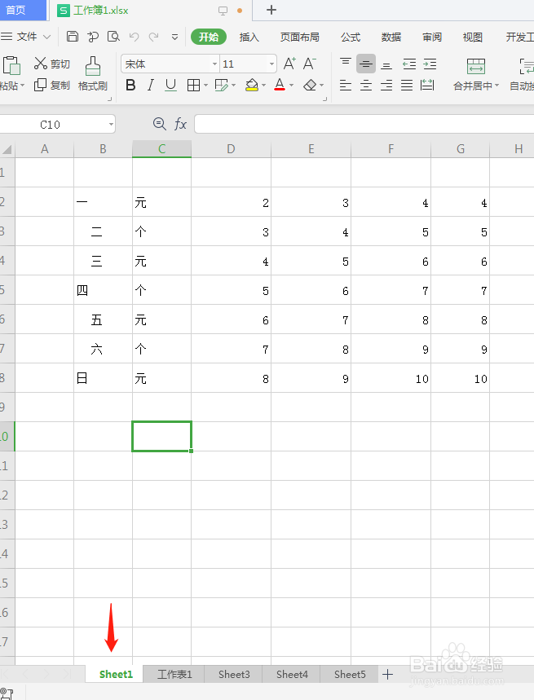Image resolution: width=534 pixels, height=700 pixels.
Task: Decrease indent icon
Action: [x=409, y=64]
